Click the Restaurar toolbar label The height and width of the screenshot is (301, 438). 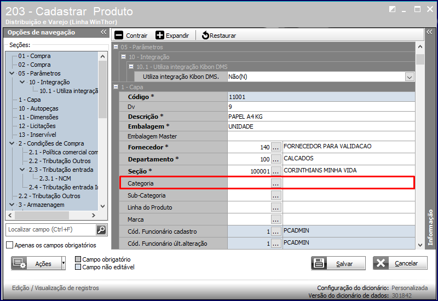pos(223,36)
